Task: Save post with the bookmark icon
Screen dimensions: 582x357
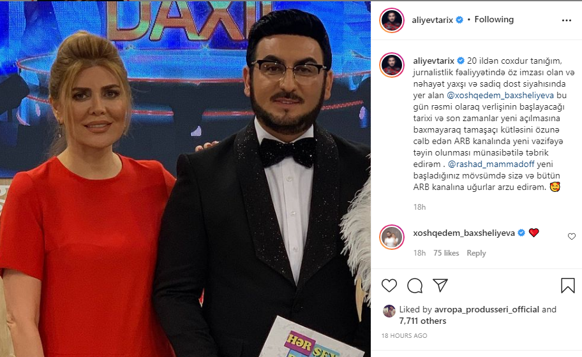Action: 567,286
